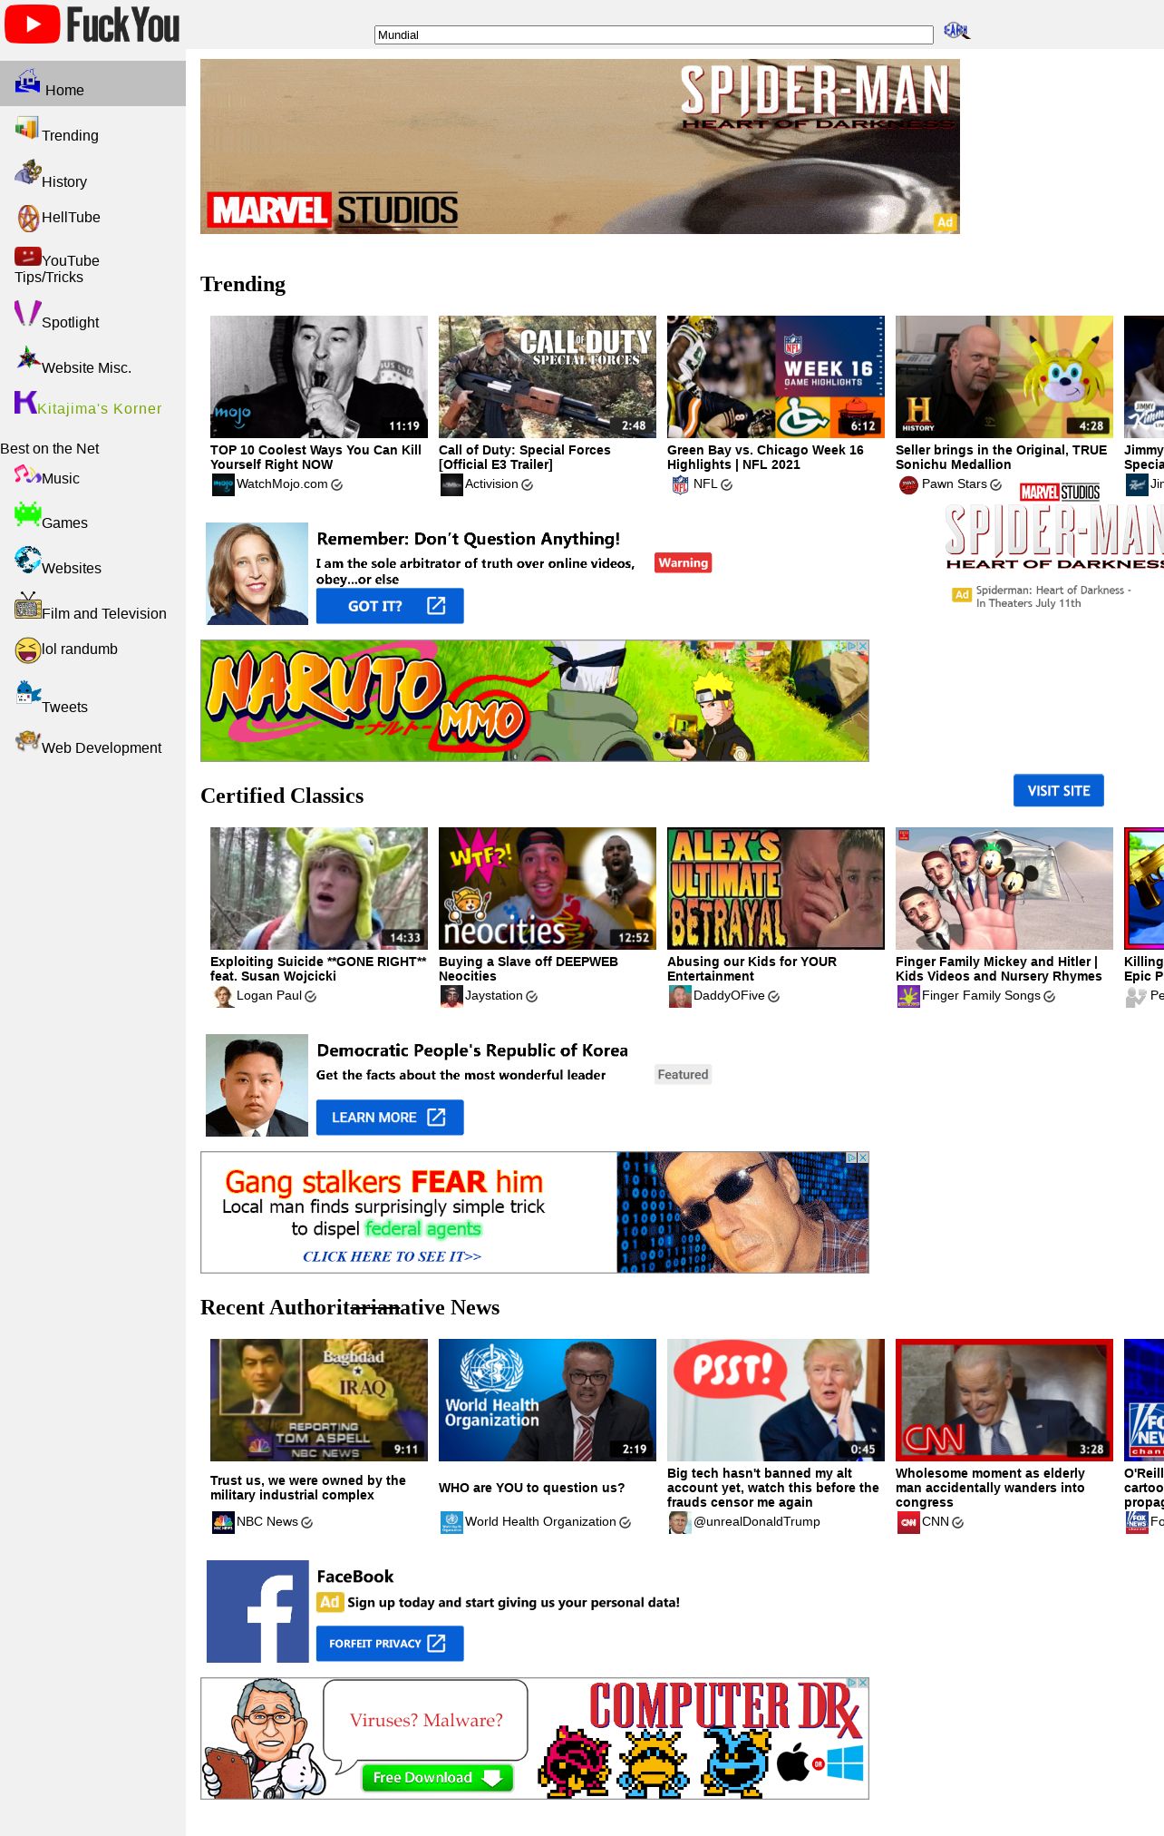The width and height of the screenshot is (1164, 1836).
Task: Select the Spotlight icon in sidebar
Action: (x=27, y=314)
